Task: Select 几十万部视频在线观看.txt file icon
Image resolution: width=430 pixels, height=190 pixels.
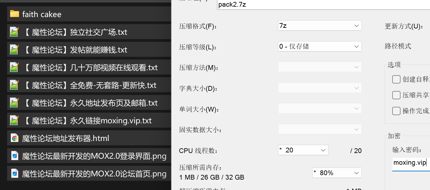Action: (x=15, y=67)
